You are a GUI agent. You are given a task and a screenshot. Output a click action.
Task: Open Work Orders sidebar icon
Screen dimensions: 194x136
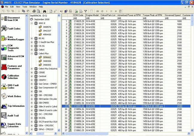pos(4,96)
